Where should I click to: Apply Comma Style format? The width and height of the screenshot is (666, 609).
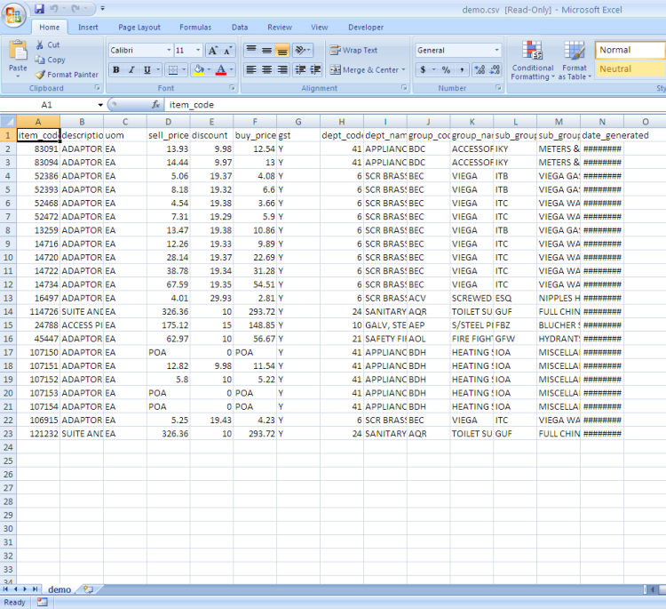click(462, 69)
